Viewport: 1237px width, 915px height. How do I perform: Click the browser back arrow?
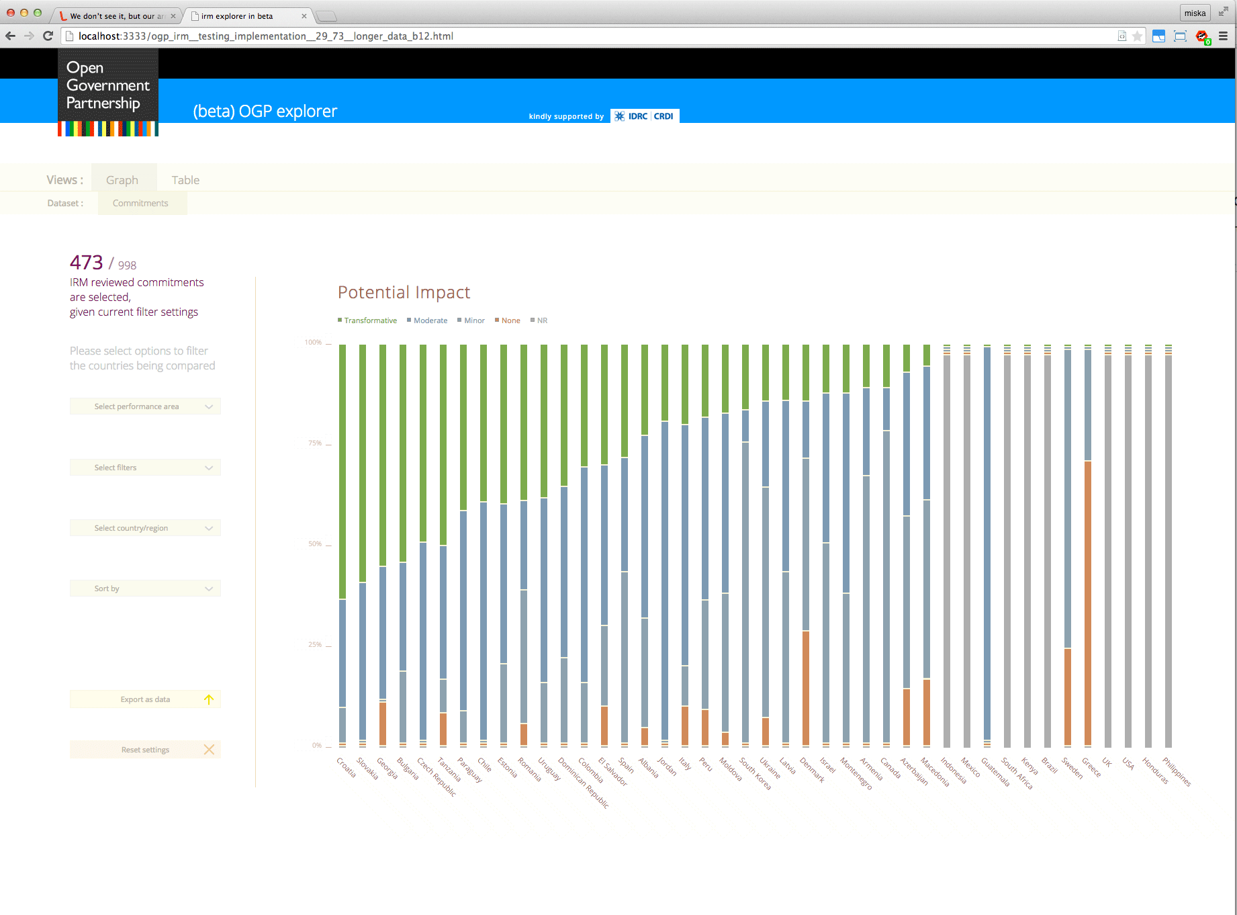click(11, 36)
